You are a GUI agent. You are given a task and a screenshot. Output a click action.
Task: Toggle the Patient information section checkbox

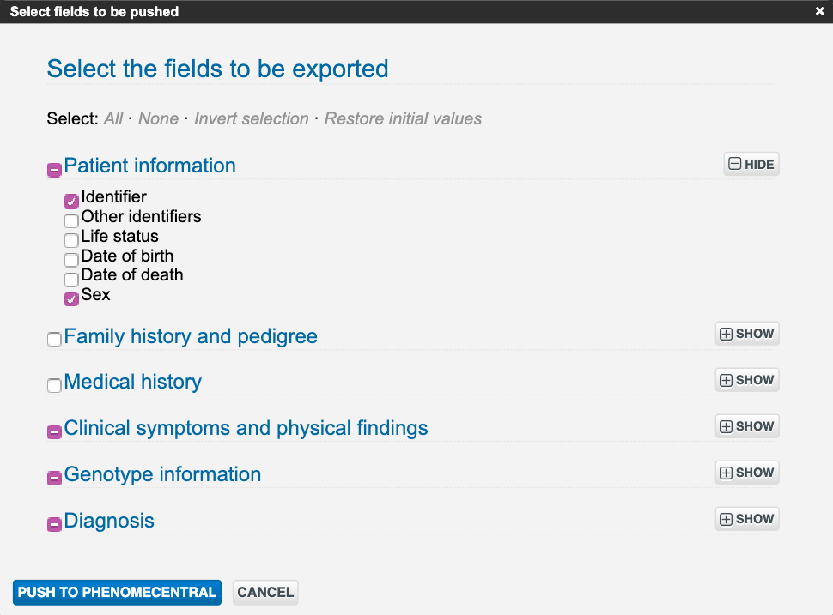click(54, 170)
